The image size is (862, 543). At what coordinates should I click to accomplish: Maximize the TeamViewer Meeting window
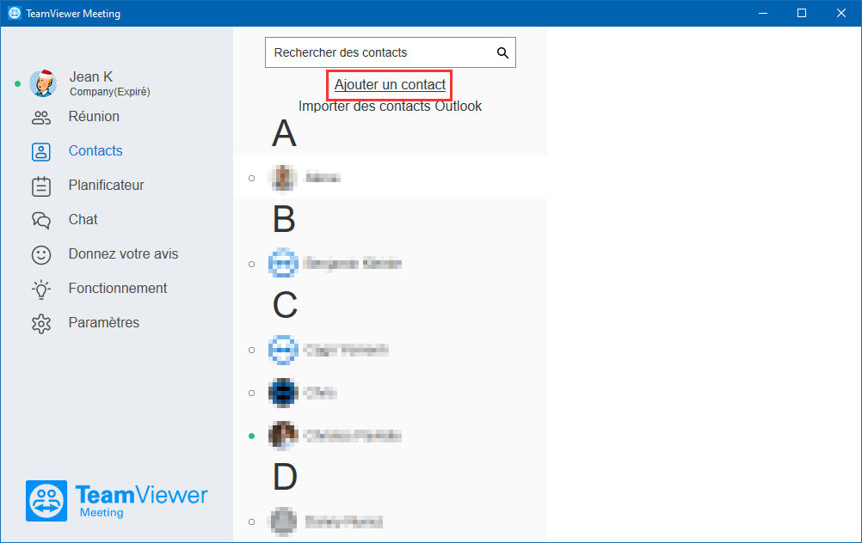pos(802,13)
